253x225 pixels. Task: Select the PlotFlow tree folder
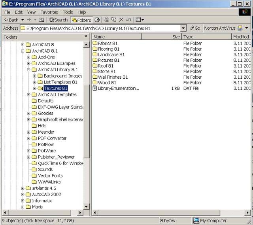coord(46,144)
